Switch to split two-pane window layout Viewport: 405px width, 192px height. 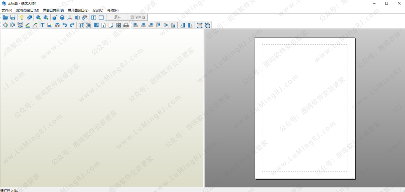93,18
